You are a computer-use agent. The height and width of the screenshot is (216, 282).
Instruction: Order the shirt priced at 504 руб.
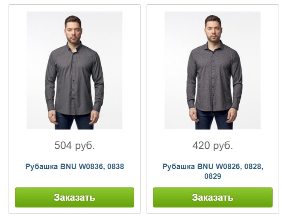click(74, 197)
